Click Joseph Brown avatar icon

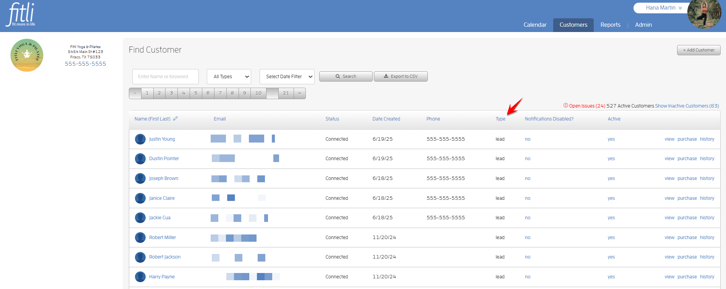(x=140, y=178)
